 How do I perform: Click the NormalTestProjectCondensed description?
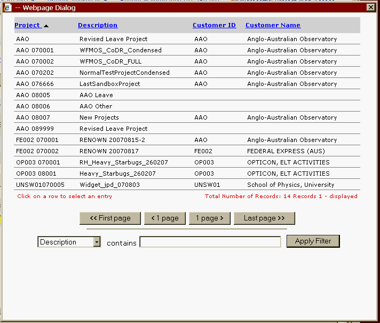pos(124,73)
